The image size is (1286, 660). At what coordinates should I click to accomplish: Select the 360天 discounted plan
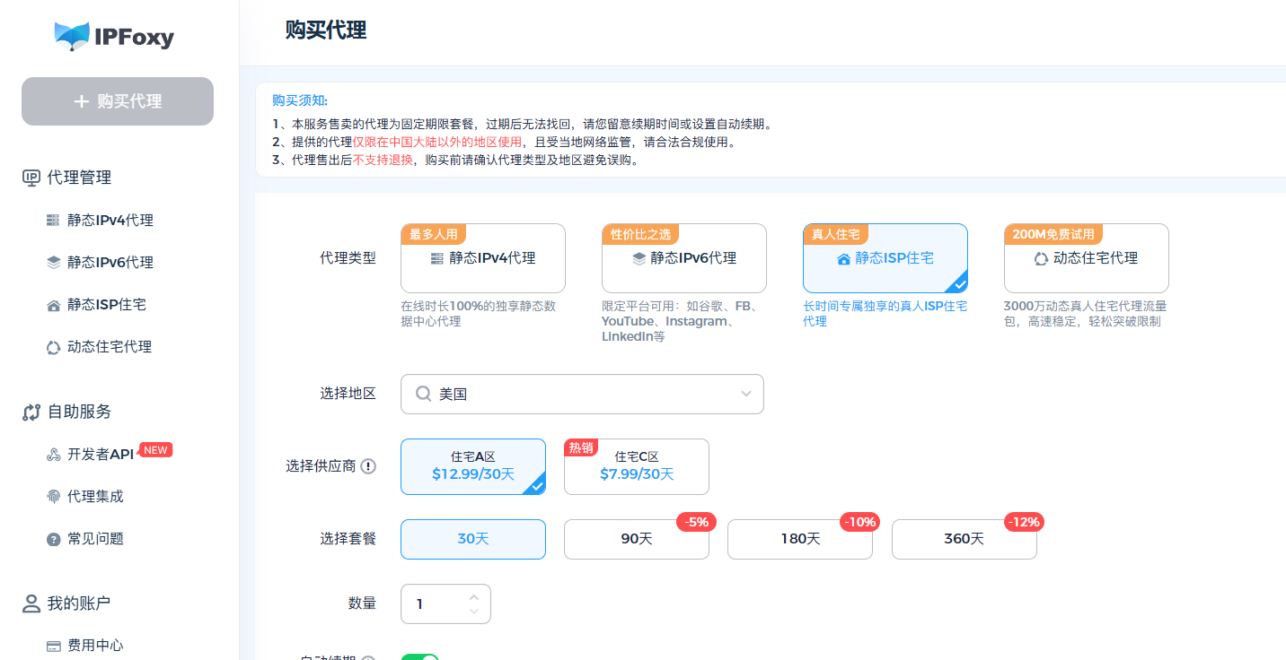tap(964, 539)
